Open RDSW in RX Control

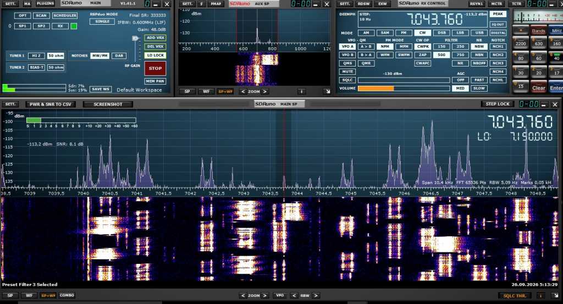(363, 4)
